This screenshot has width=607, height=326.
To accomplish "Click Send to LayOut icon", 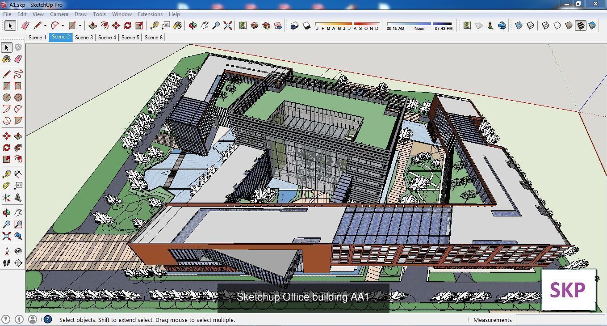I will coord(278,25).
